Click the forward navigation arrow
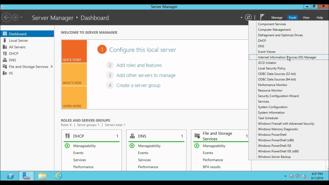 point(15,17)
